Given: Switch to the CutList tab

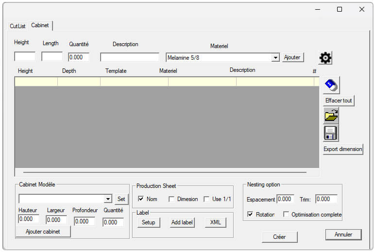Looking at the screenshot, I should pos(17,26).
